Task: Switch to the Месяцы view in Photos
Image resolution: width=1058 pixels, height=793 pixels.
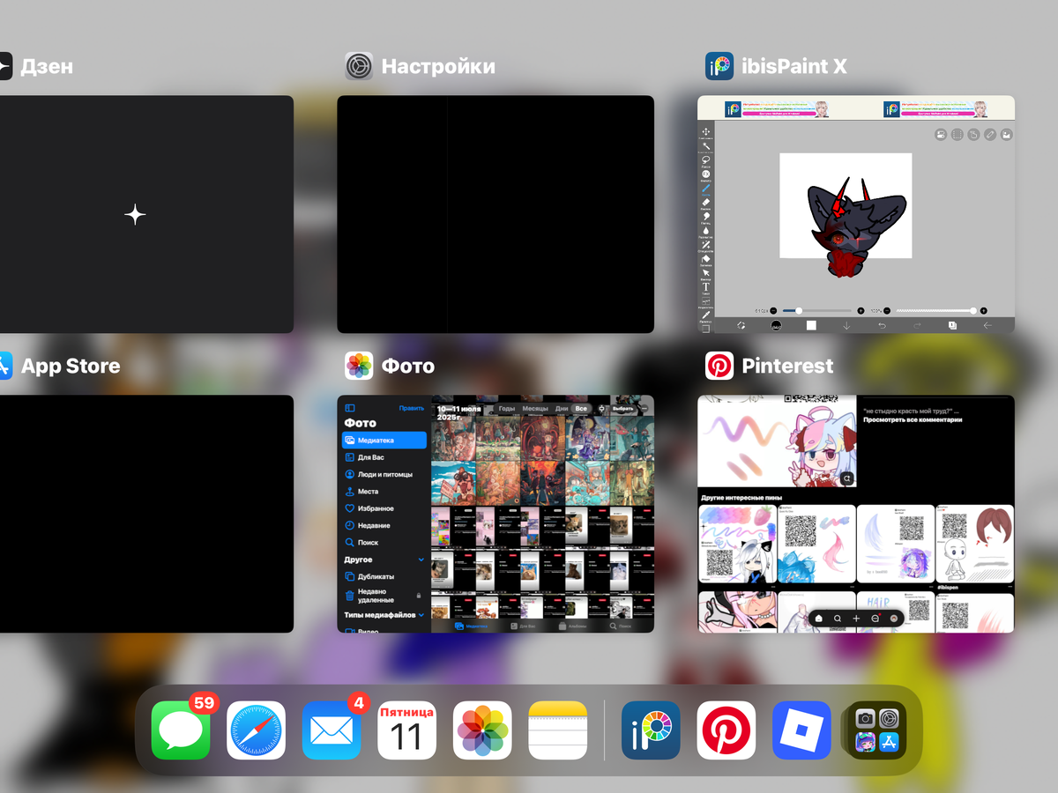Action: point(535,408)
